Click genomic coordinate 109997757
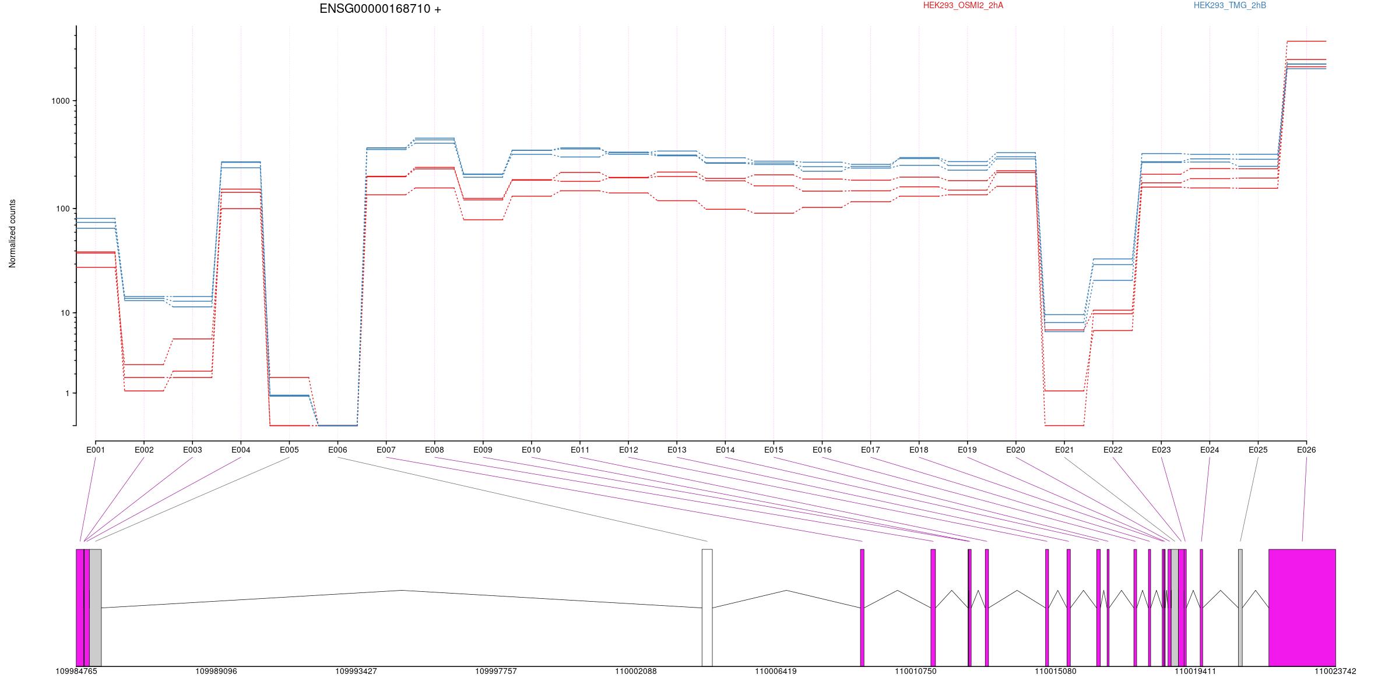This screenshot has width=1399, height=699. 496,671
